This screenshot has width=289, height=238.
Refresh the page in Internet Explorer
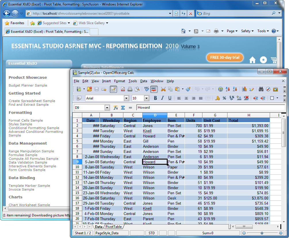click(x=183, y=14)
